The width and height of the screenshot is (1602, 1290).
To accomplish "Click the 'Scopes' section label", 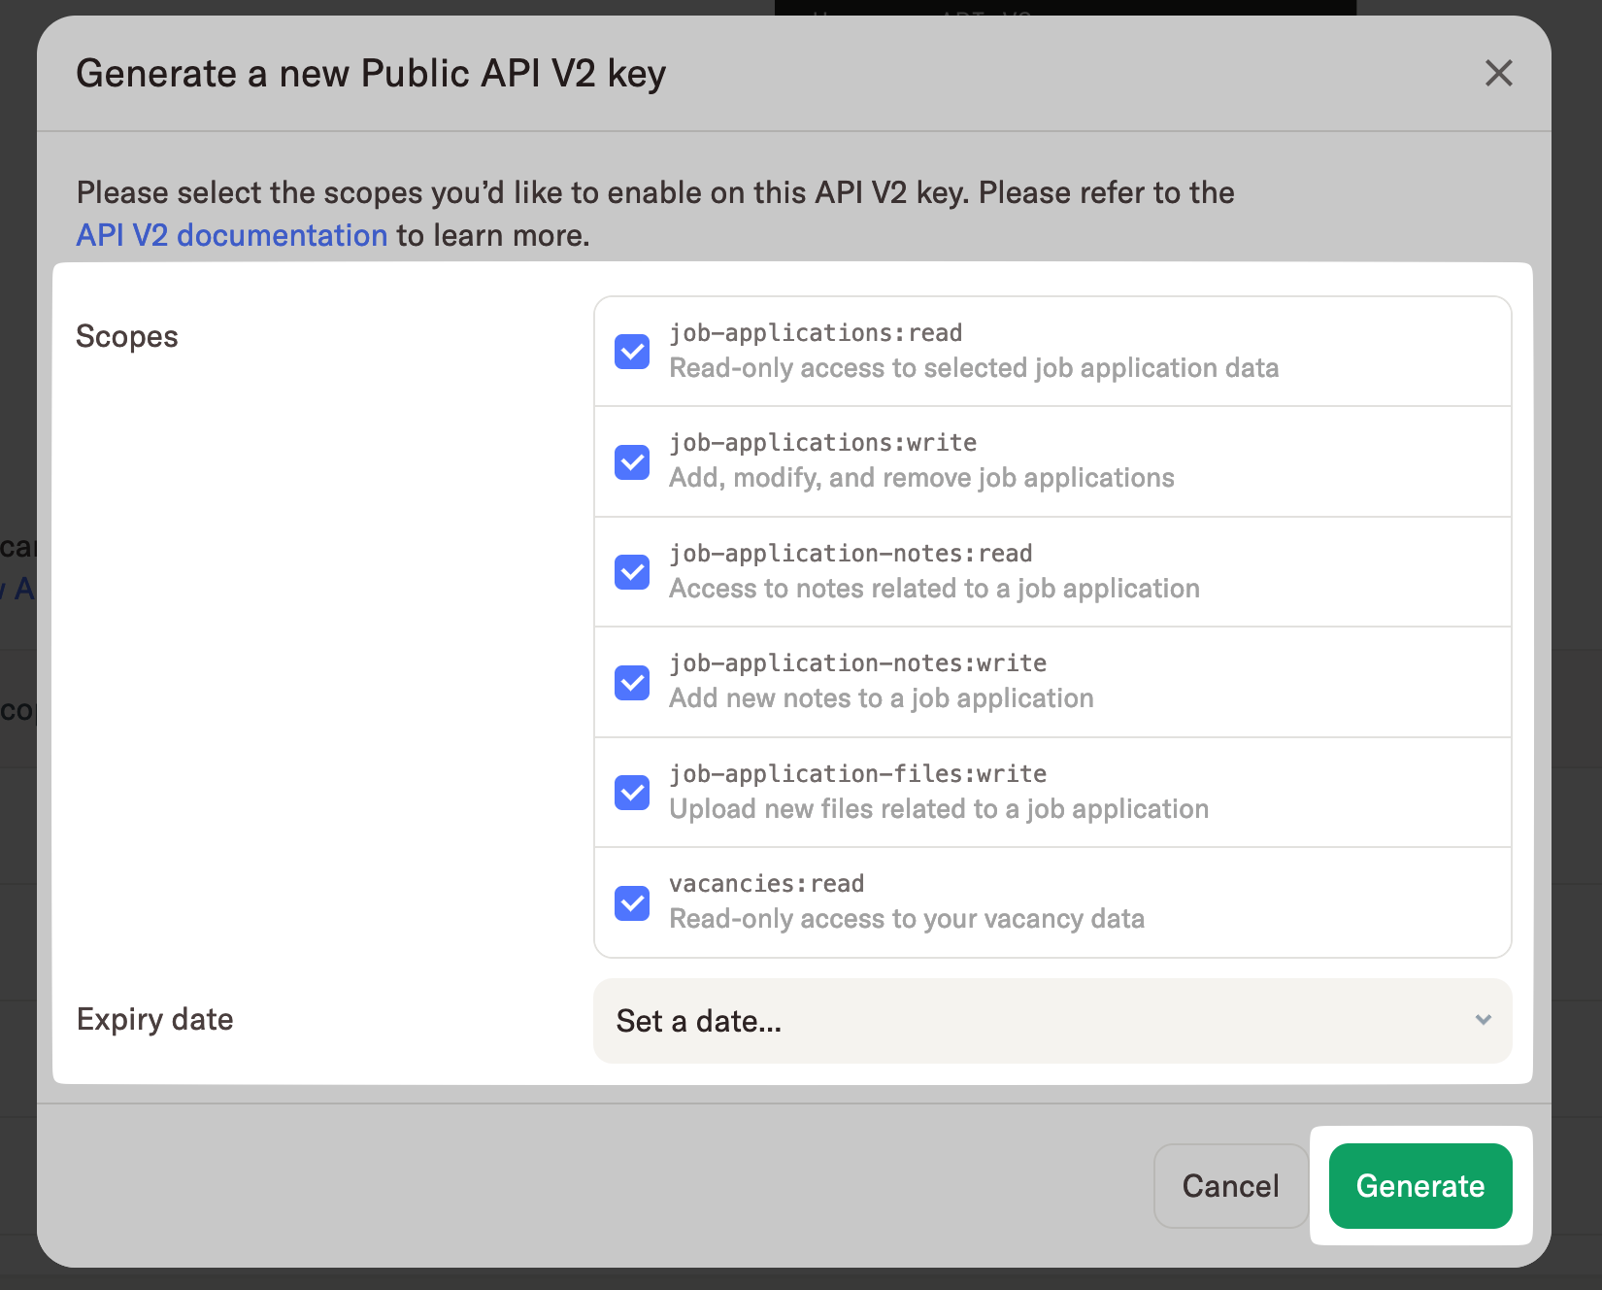I will (x=127, y=336).
